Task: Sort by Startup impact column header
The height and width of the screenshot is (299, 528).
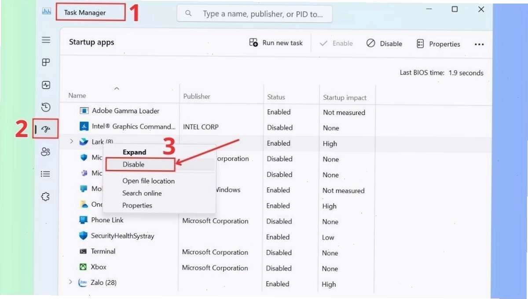Action: click(345, 97)
